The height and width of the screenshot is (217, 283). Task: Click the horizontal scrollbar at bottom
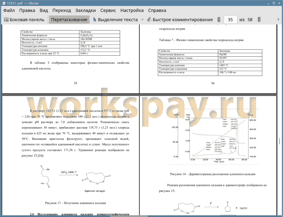(x=129, y=216)
